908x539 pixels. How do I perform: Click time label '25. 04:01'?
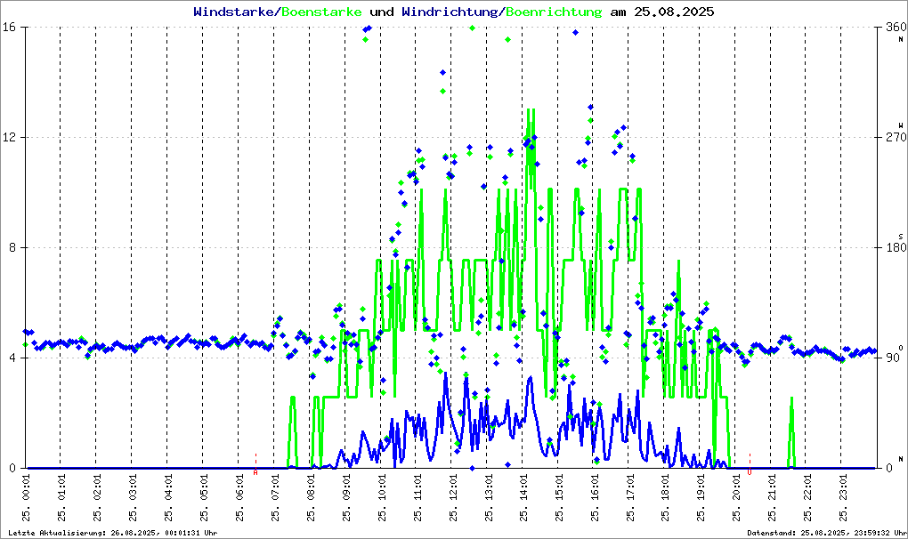coord(168,498)
